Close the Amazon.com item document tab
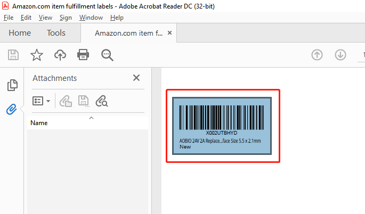This screenshot has height=214, width=365. (x=169, y=33)
